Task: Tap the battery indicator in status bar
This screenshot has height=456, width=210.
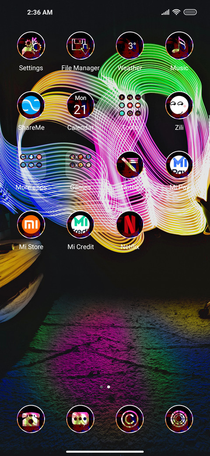Action: point(190,12)
